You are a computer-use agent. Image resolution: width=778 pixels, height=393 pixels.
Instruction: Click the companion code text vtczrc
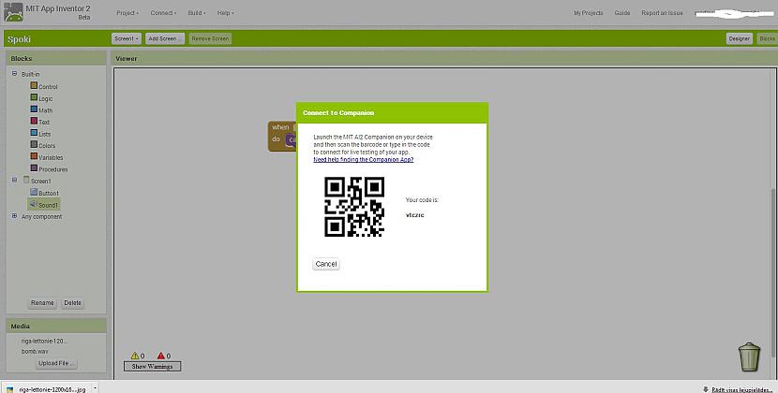[x=415, y=215]
